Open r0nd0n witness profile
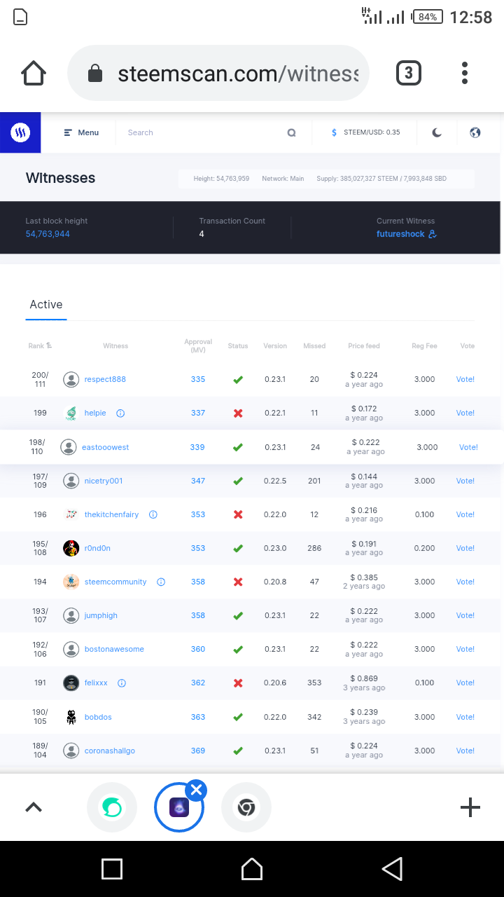This screenshot has height=897, width=504. (x=97, y=548)
